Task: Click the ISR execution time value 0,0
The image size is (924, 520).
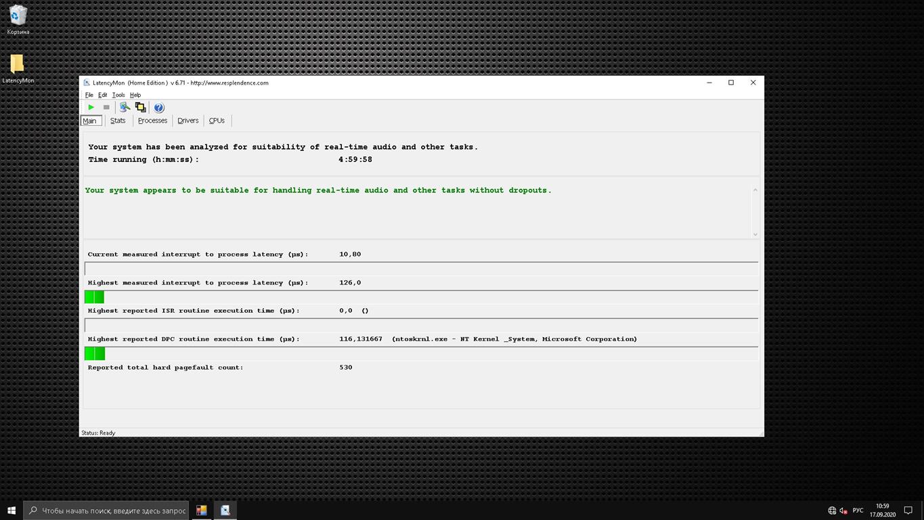Action: click(x=346, y=311)
